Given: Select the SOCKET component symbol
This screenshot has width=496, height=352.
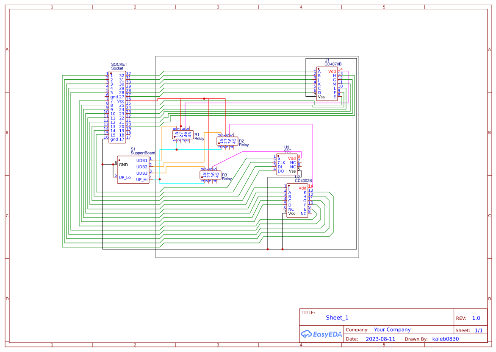Looking at the screenshot, I should coord(116,106).
